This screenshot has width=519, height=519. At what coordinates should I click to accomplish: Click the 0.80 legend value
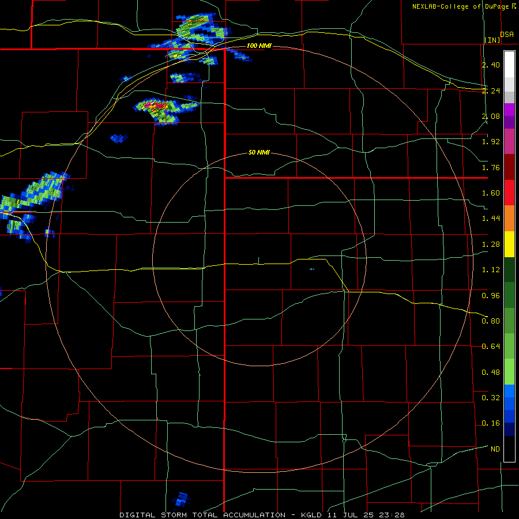pos(491,321)
